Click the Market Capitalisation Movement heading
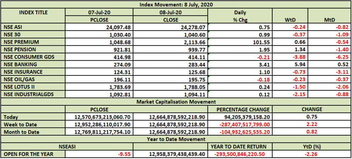This screenshot has width=352, height=159. [x=176, y=102]
